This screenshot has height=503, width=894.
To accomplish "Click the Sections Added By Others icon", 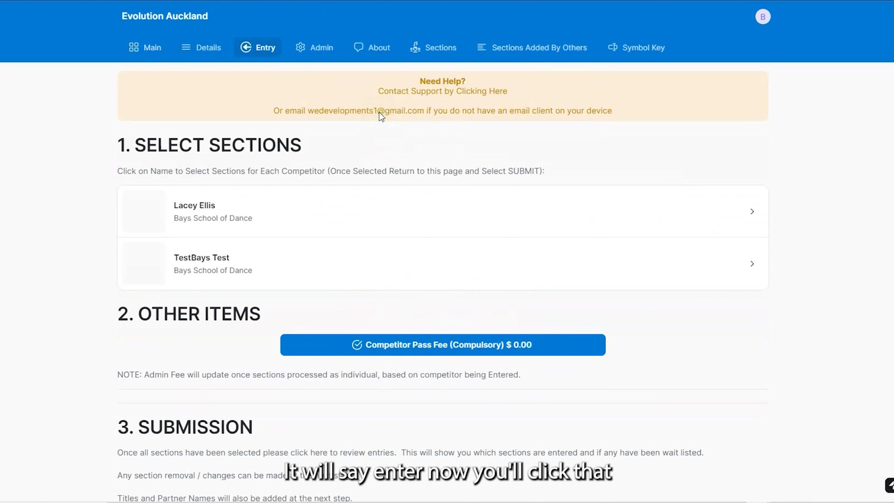I will pos(481,47).
